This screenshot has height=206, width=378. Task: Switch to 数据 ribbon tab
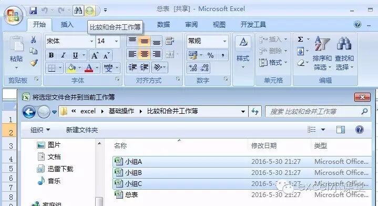[x=164, y=24]
